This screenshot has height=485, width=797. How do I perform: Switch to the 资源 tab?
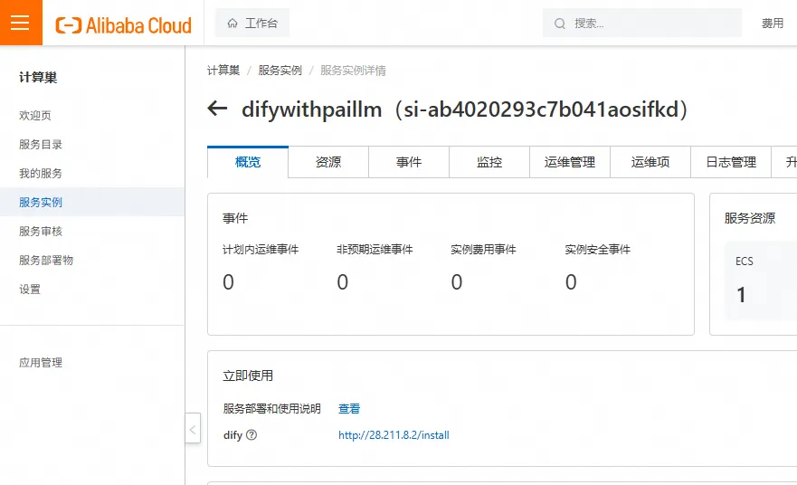tap(328, 162)
